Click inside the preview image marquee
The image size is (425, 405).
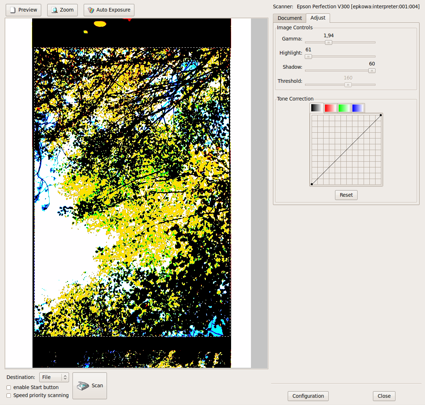click(x=132, y=192)
